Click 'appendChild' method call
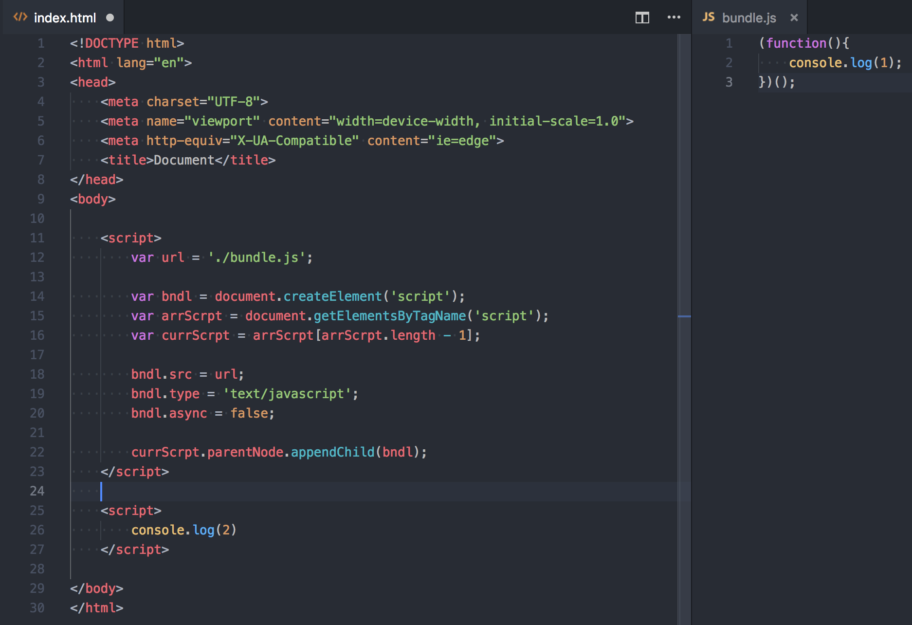 (x=333, y=452)
